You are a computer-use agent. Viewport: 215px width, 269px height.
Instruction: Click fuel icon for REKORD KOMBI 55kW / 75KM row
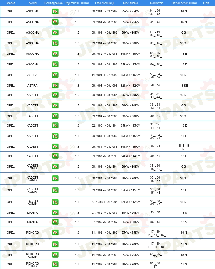click(x=55, y=255)
